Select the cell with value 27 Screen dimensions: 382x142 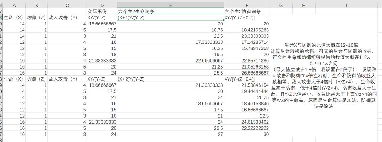[170, 134]
